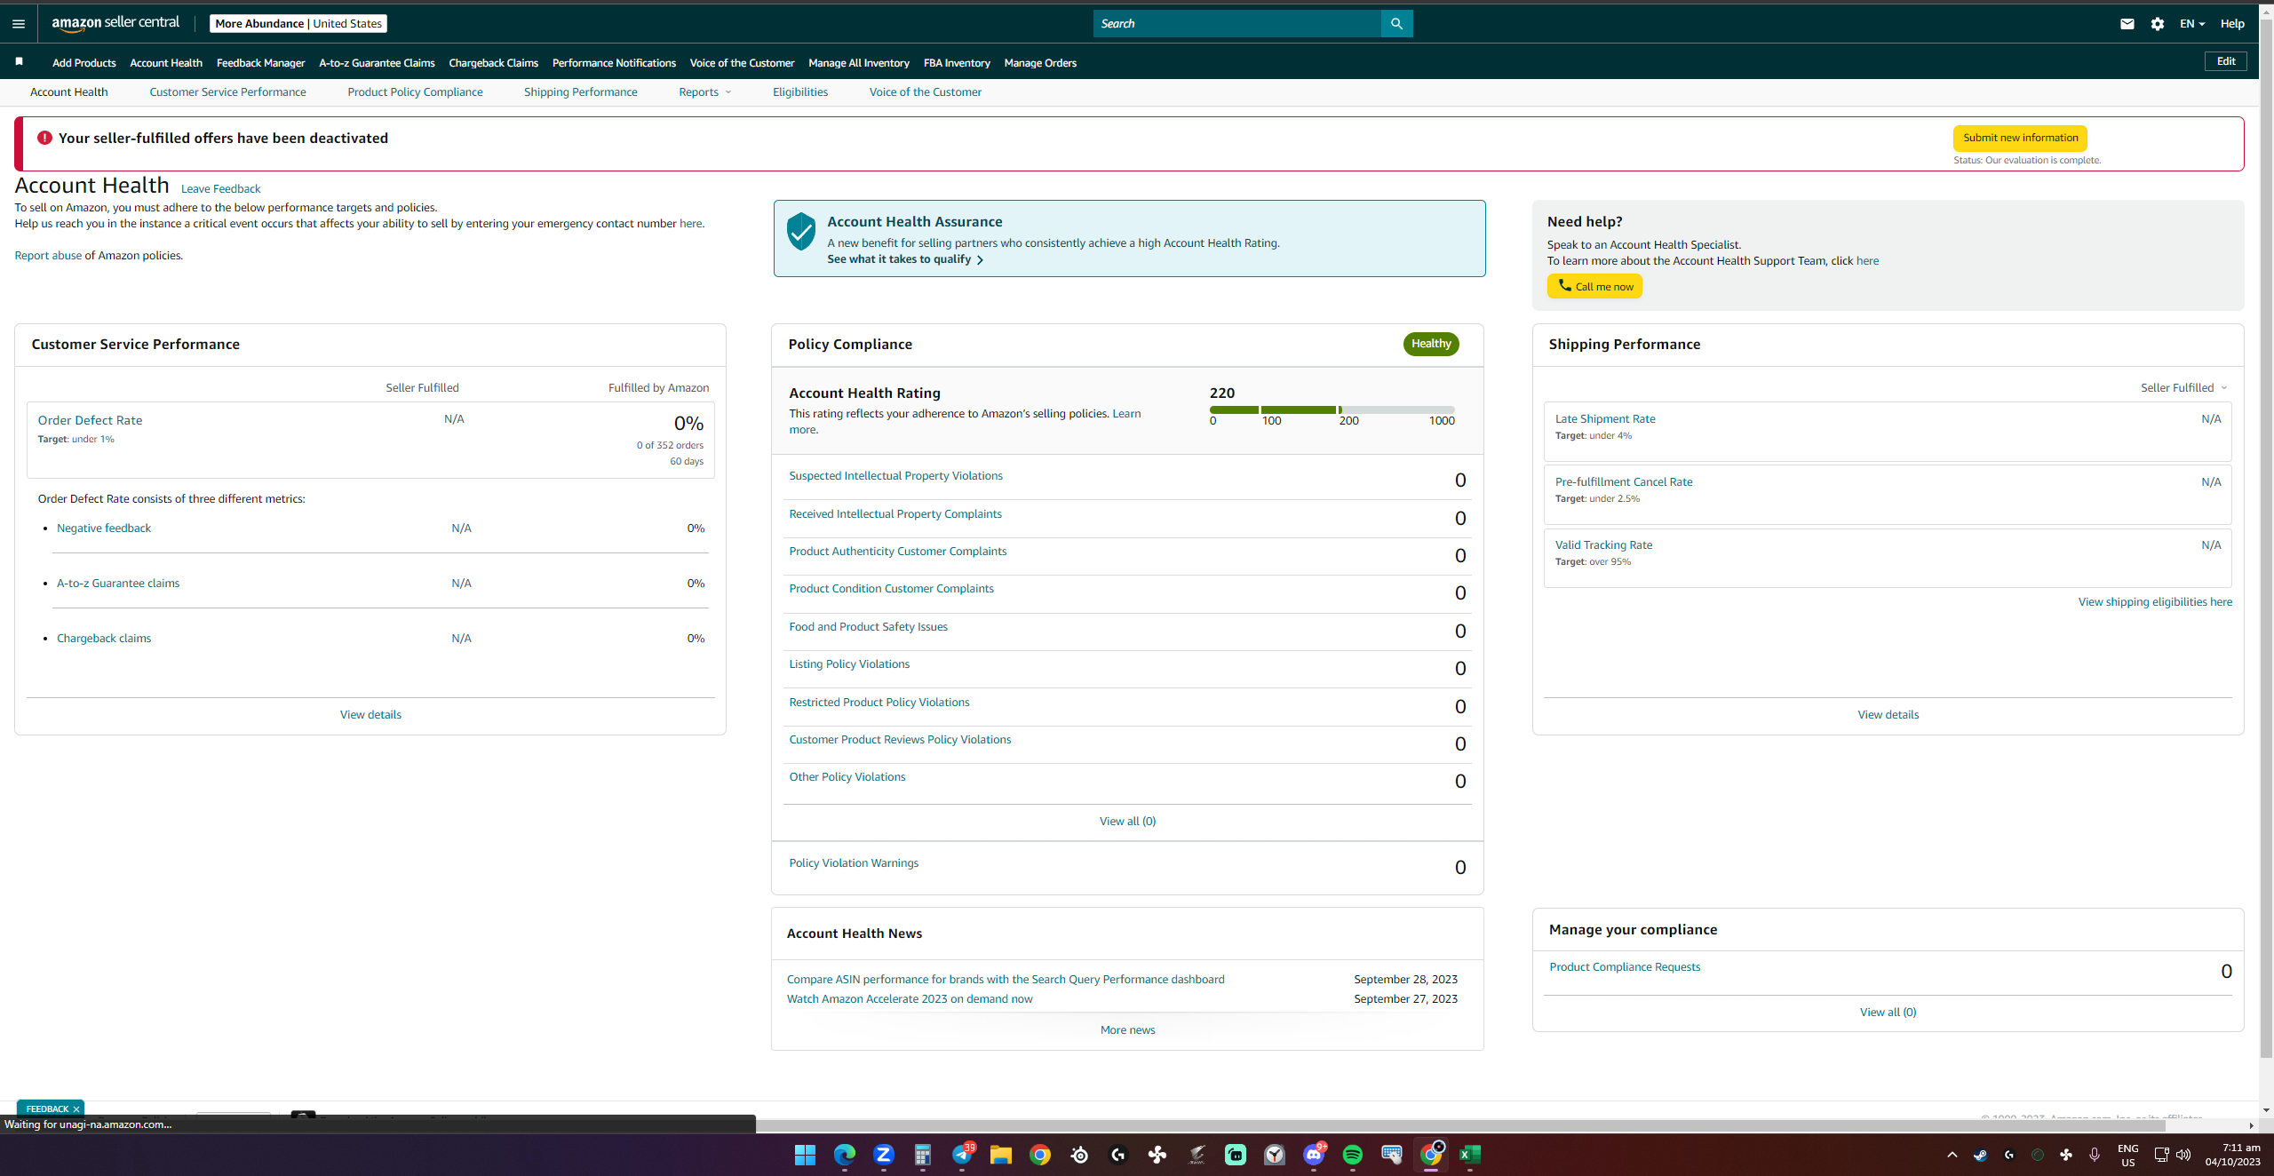Click More news under Account Health News

(1127, 1030)
